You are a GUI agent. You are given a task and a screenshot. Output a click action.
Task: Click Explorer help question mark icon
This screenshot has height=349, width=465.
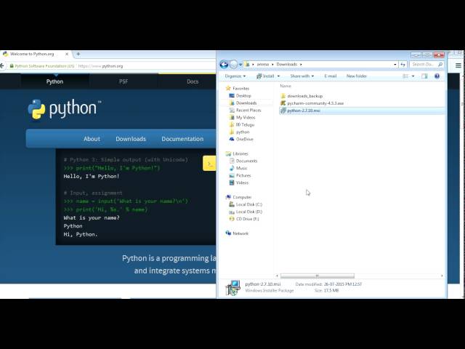click(x=437, y=76)
